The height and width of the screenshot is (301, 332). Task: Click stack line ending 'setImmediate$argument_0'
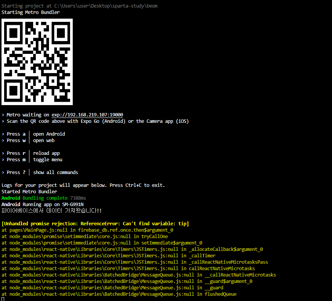[102, 243]
